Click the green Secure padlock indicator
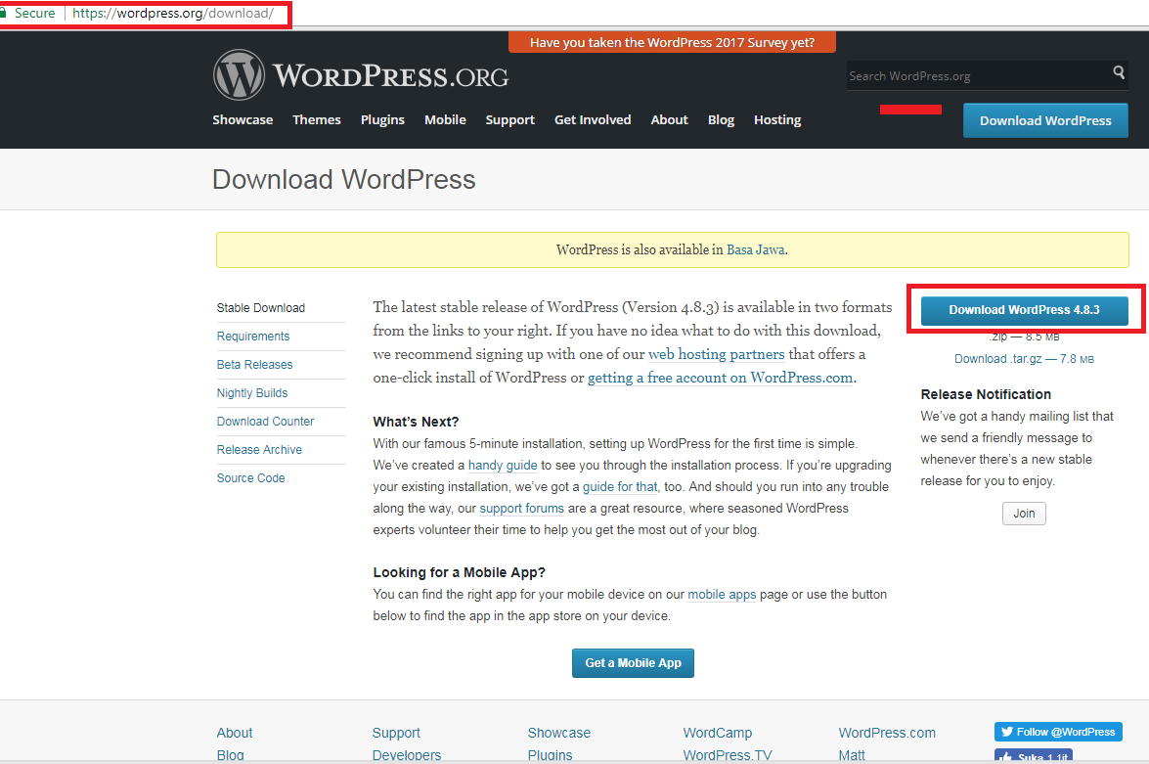Screen dimensions: 1149x764 (28, 14)
